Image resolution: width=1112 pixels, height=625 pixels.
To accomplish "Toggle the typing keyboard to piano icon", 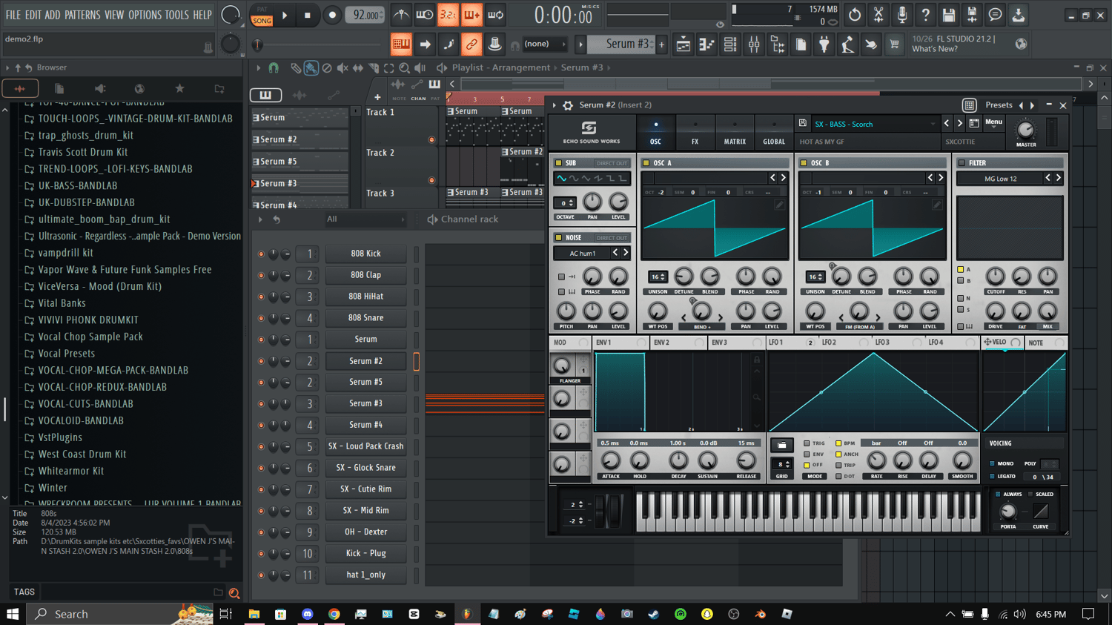I will tap(401, 45).
